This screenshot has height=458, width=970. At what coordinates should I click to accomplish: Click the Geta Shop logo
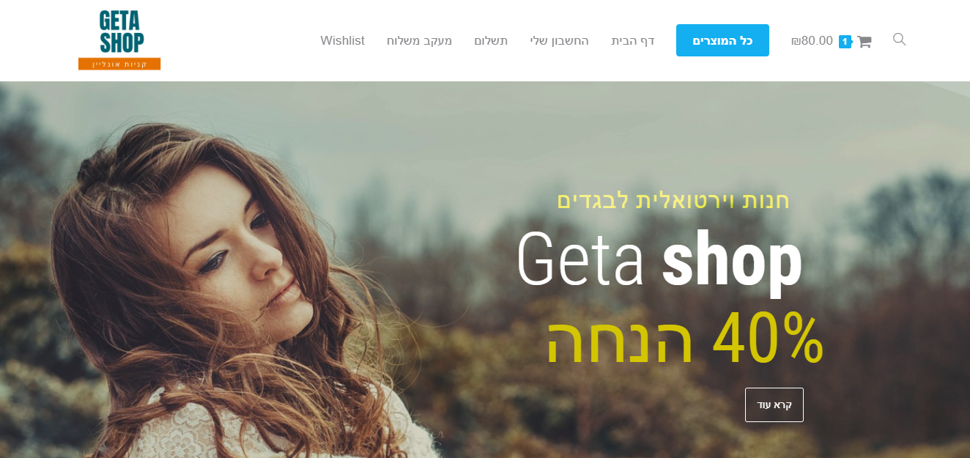119,40
